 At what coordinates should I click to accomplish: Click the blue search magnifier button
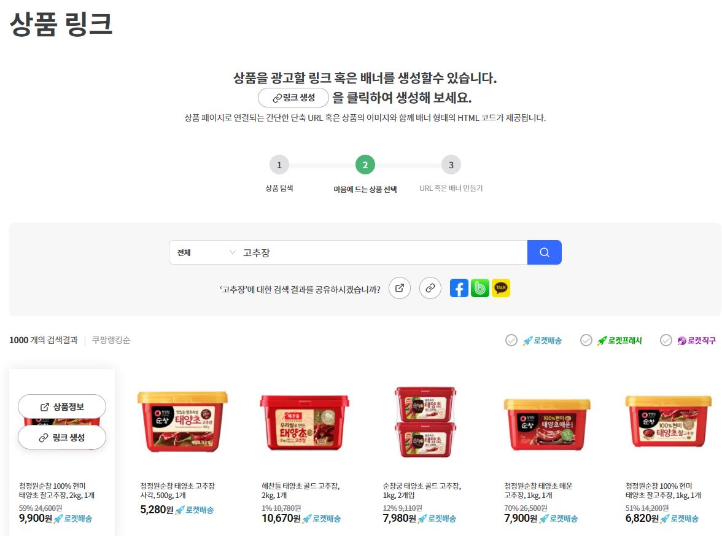(x=544, y=252)
